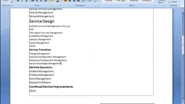Click 'Information Security Management' text
The image size is (185, 104).
(46, 33)
